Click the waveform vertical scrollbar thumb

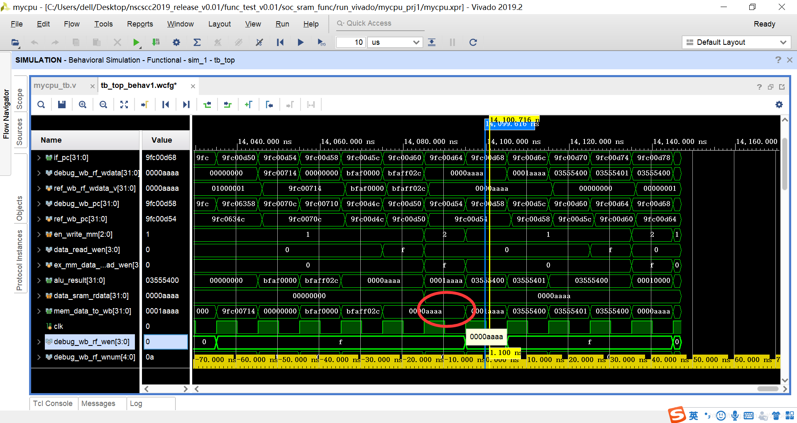(x=785, y=164)
